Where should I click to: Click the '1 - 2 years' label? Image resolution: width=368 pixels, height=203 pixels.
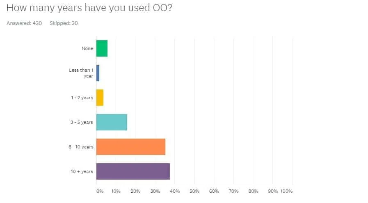(x=82, y=98)
